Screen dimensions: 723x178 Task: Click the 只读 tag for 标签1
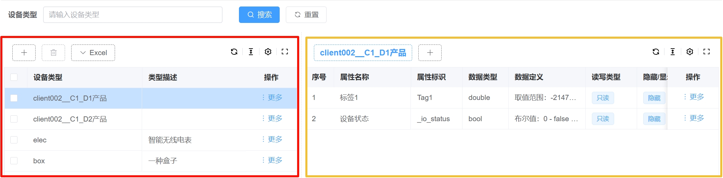pos(603,98)
